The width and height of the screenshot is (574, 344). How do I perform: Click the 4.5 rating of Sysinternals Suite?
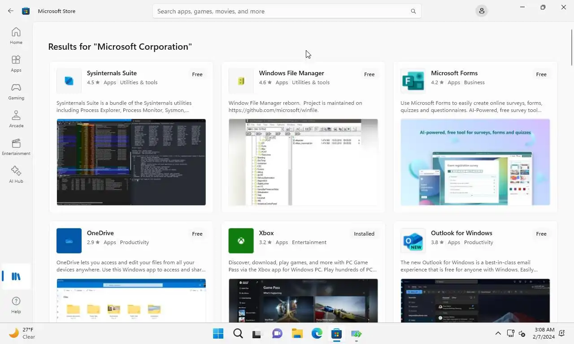[93, 82]
